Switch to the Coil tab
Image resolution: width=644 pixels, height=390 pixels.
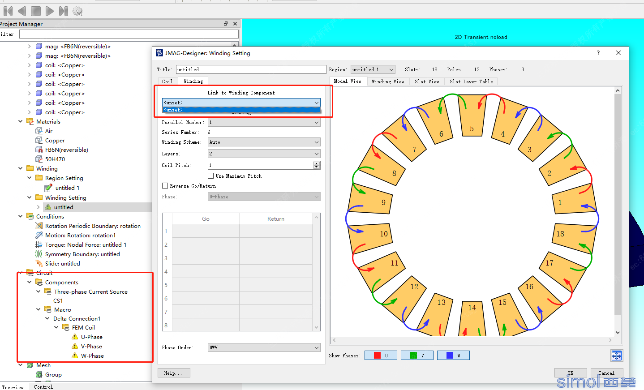(167, 81)
